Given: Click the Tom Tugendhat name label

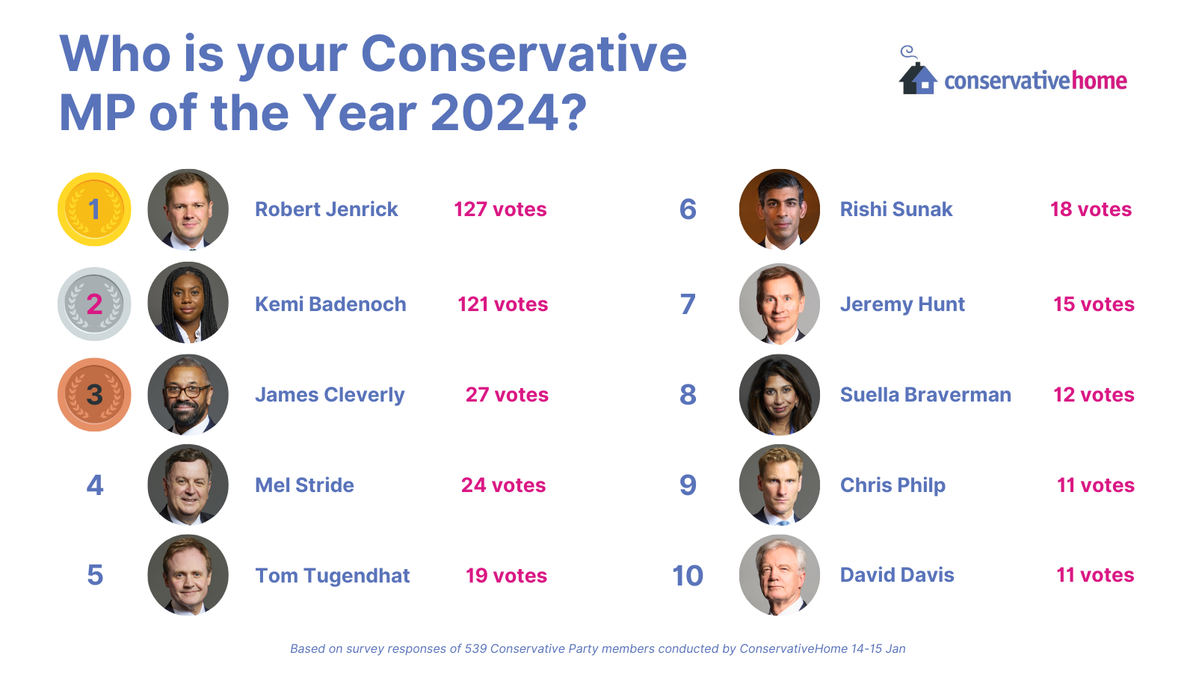Looking at the screenshot, I should coord(333,576).
